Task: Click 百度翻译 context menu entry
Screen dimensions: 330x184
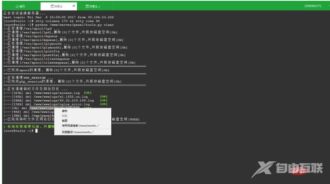Action: click(77, 132)
